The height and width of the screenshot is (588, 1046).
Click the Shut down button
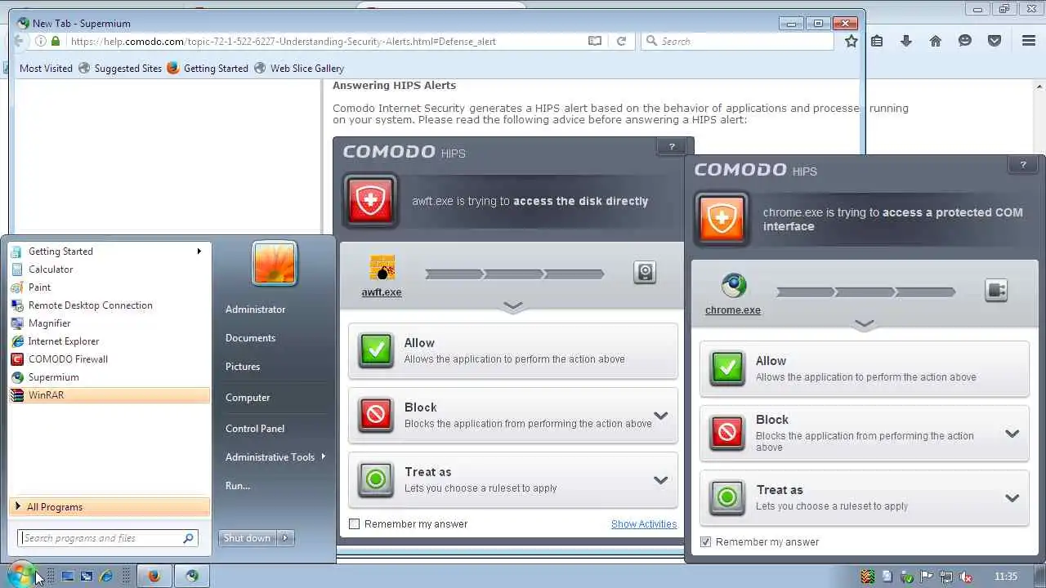(248, 538)
